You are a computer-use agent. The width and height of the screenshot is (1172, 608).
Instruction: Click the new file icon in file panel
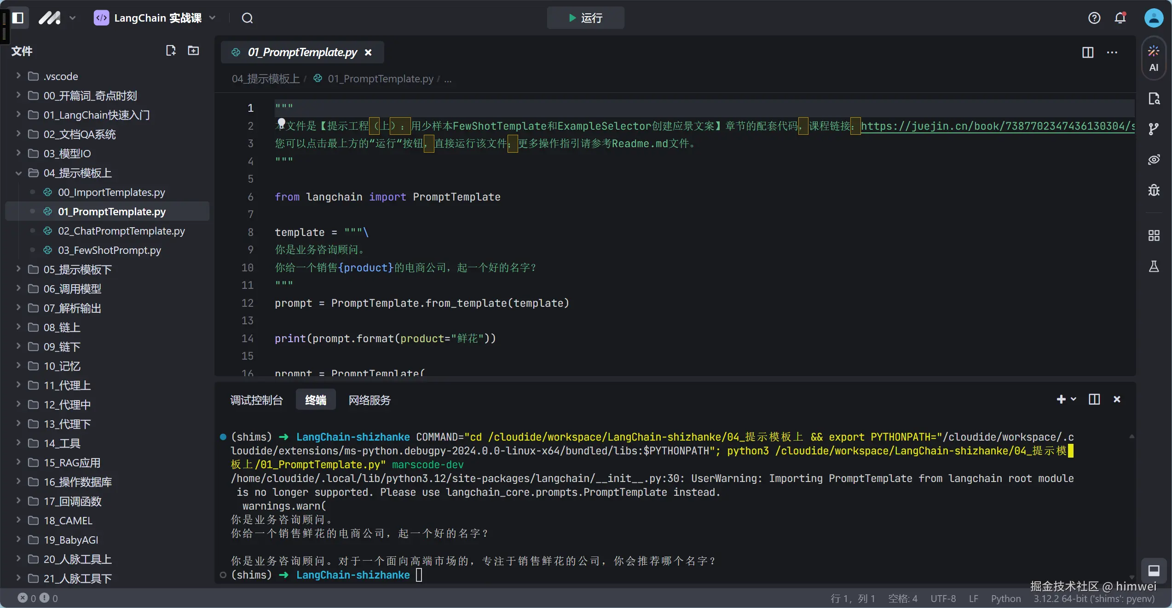pos(171,51)
